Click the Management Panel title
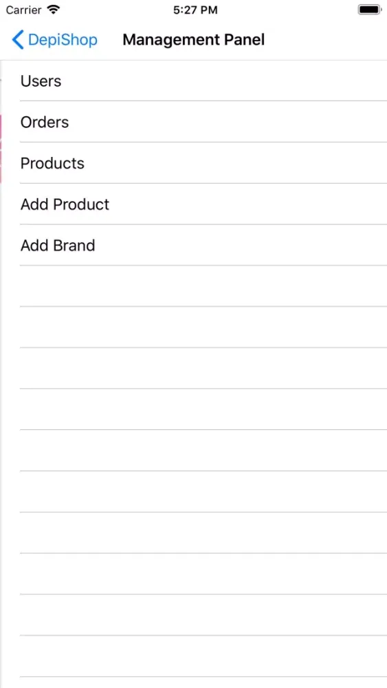 point(194,40)
